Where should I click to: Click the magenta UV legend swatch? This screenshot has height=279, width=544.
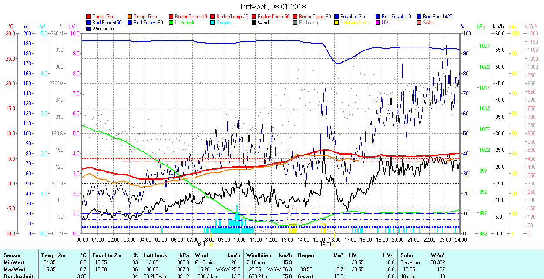point(378,23)
